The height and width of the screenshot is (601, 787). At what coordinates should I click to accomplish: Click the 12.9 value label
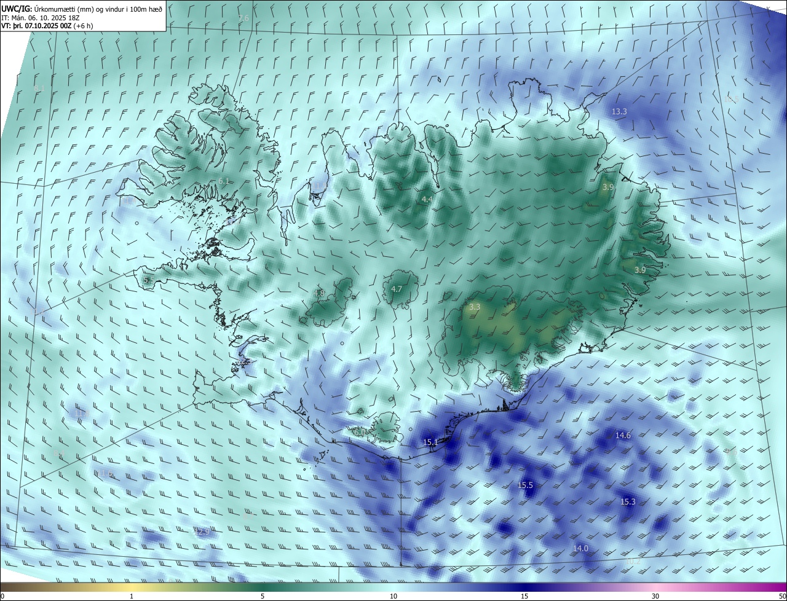tap(202, 532)
